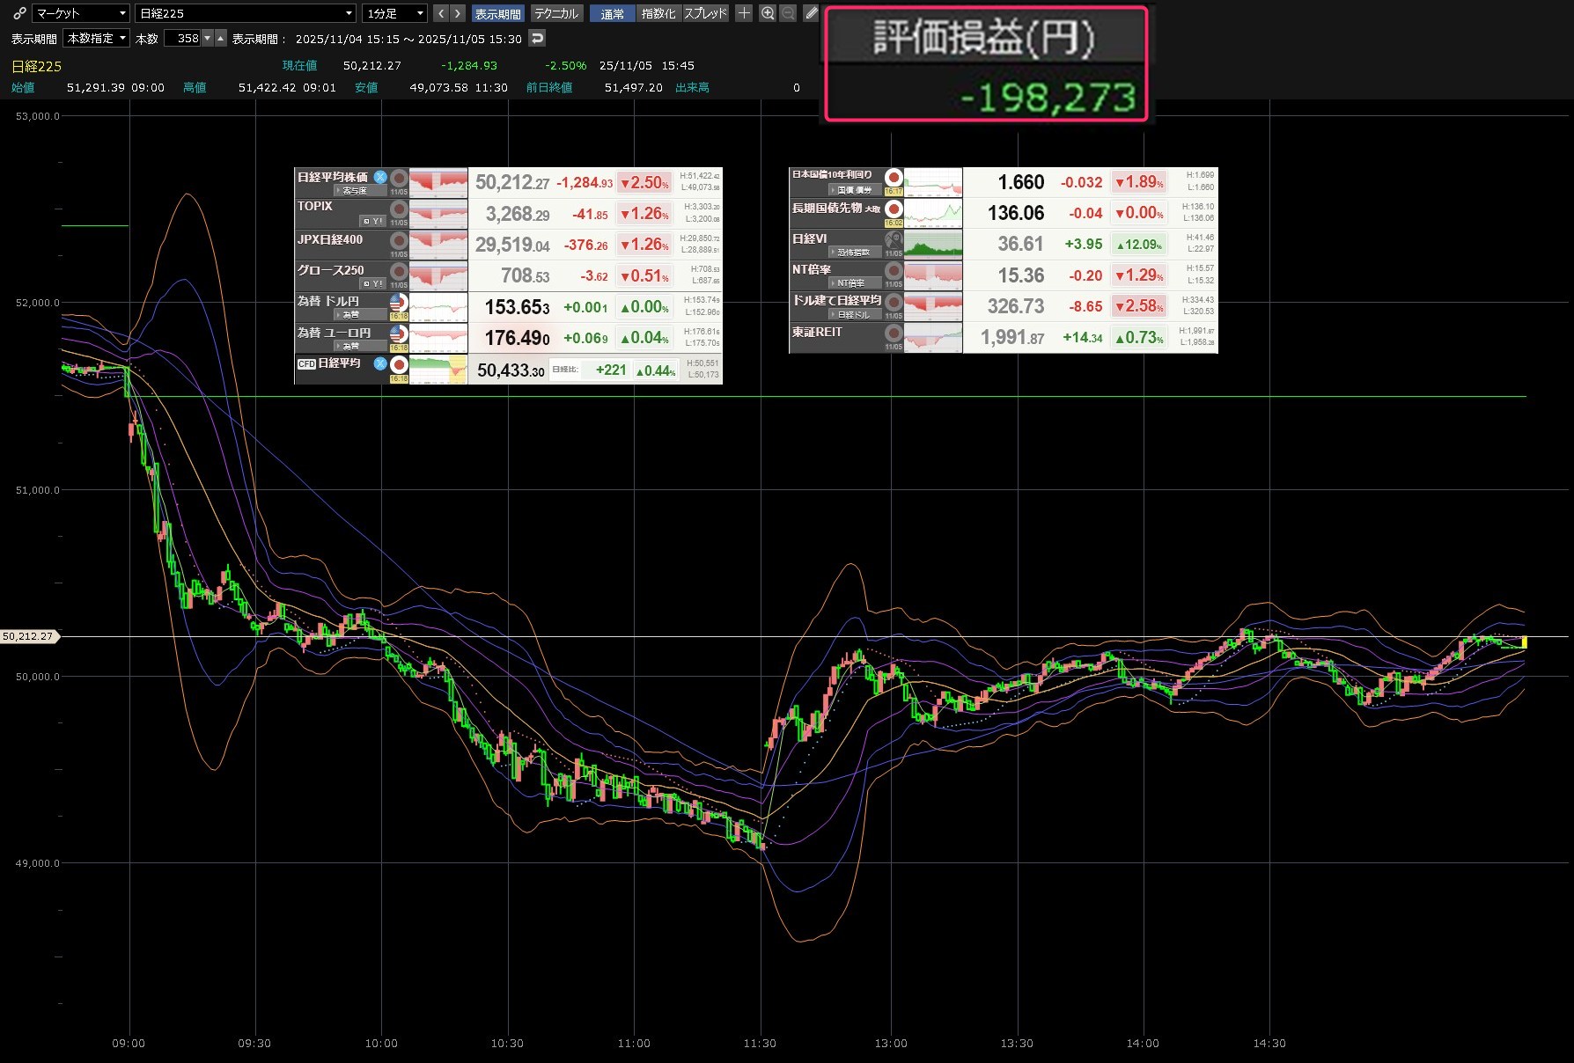This screenshot has width=1574, height=1063.
Task: Open the テクニカル settings menu
Action: 556,13
